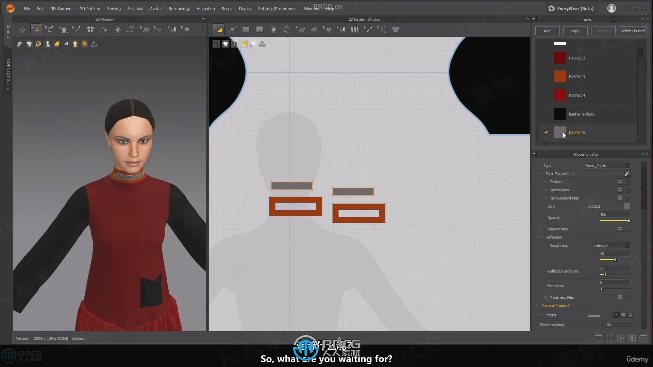Expand the 3D toolbar overflow chevrons
The height and width of the screenshot is (367, 653).
point(203,30)
